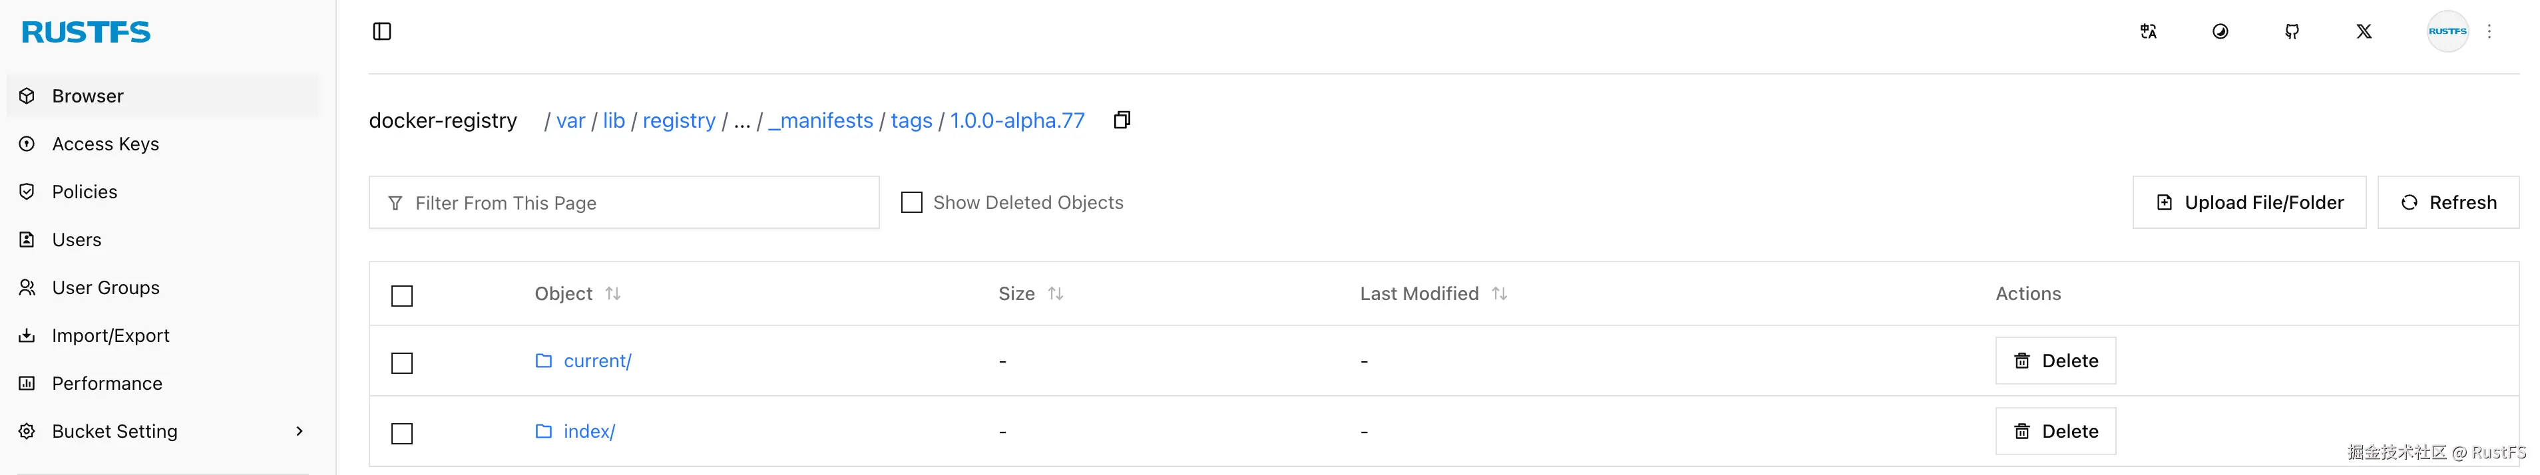Open the language translation switcher

click(x=2147, y=31)
